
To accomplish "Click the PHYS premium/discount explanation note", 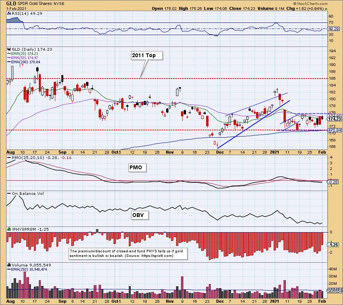I will 128,254.
